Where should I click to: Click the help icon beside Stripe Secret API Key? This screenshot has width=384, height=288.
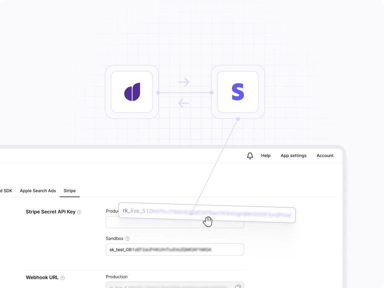(79, 212)
